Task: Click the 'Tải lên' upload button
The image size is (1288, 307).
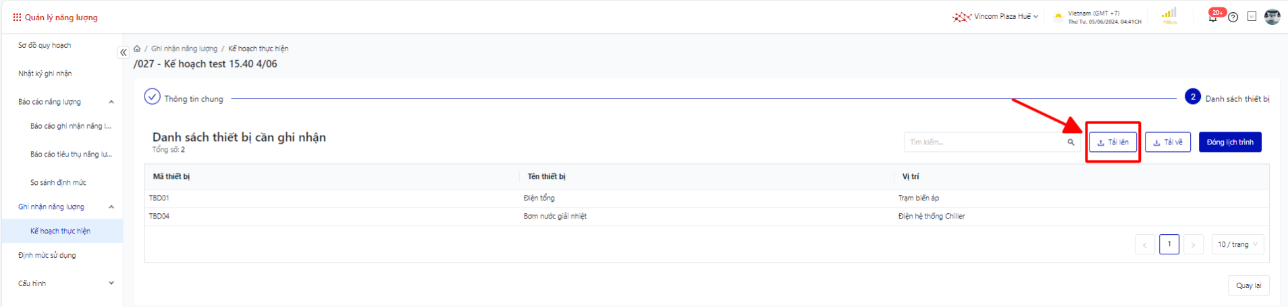Action: point(1112,142)
